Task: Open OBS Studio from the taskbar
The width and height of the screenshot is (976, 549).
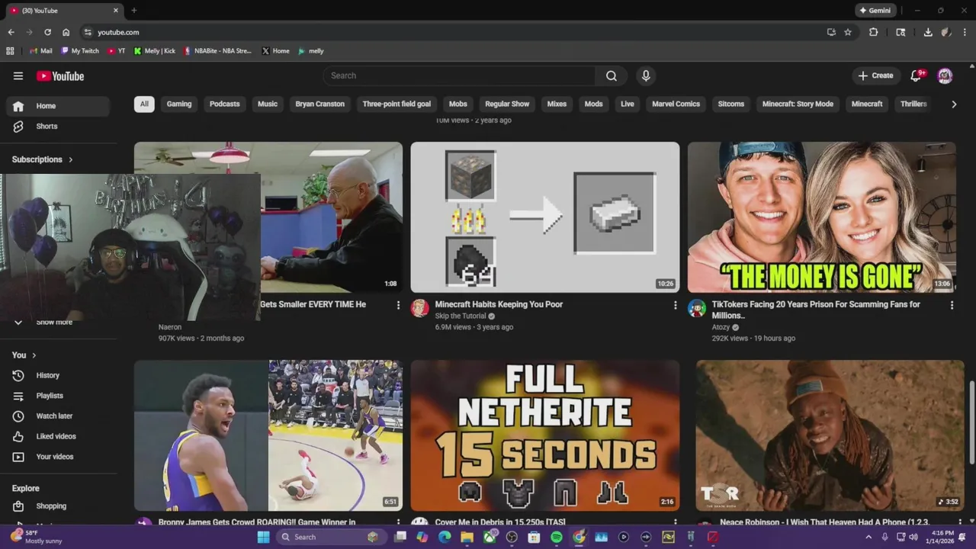Action: [512, 537]
